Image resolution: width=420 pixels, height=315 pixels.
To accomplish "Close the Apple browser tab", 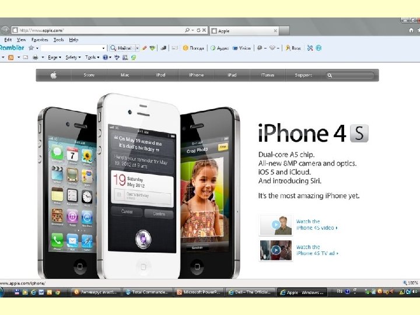I will point(275,31).
